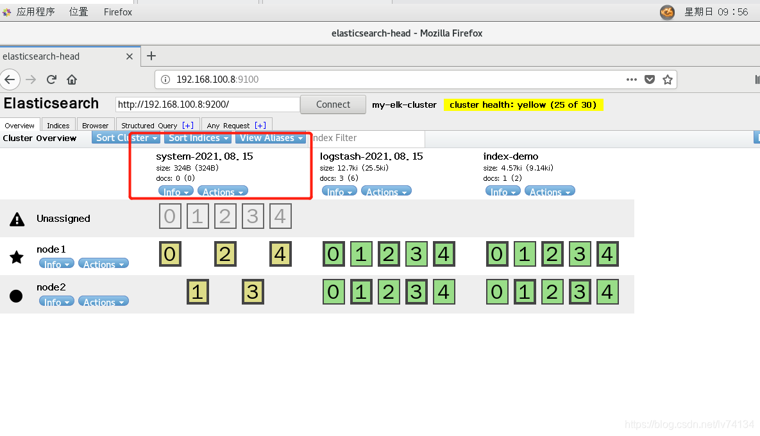Select unassigned shard 4 of system-2021.08.15
The image size is (760, 436).
click(x=280, y=216)
